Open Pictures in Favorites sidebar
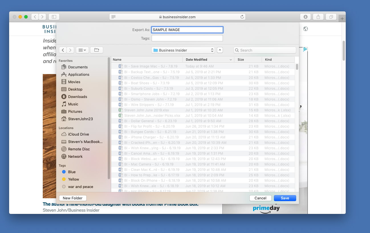Image resolution: width=370 pixels, height=233 pixels. (75, 111)
